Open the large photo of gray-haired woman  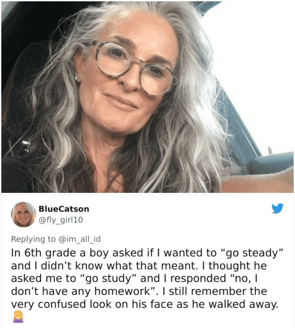[147, 97]
